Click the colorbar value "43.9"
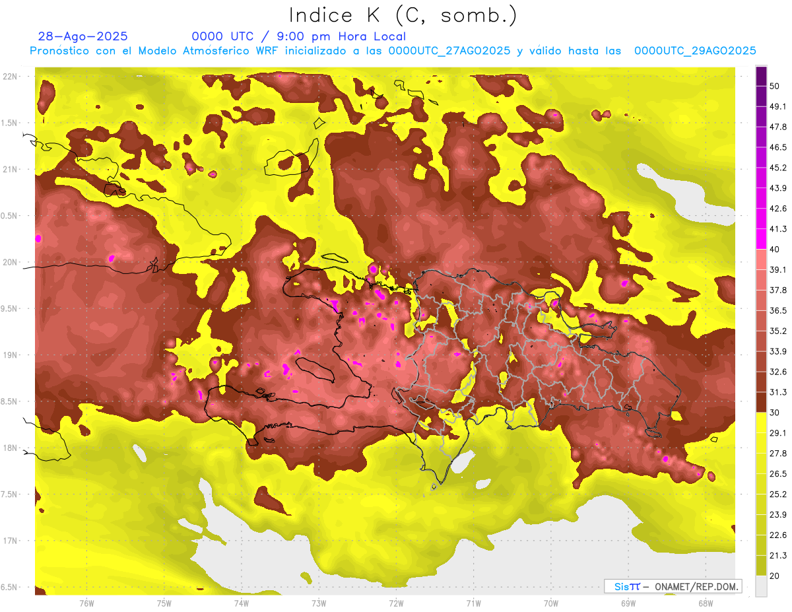Viewport: 792px width, 612px height. 778,188
